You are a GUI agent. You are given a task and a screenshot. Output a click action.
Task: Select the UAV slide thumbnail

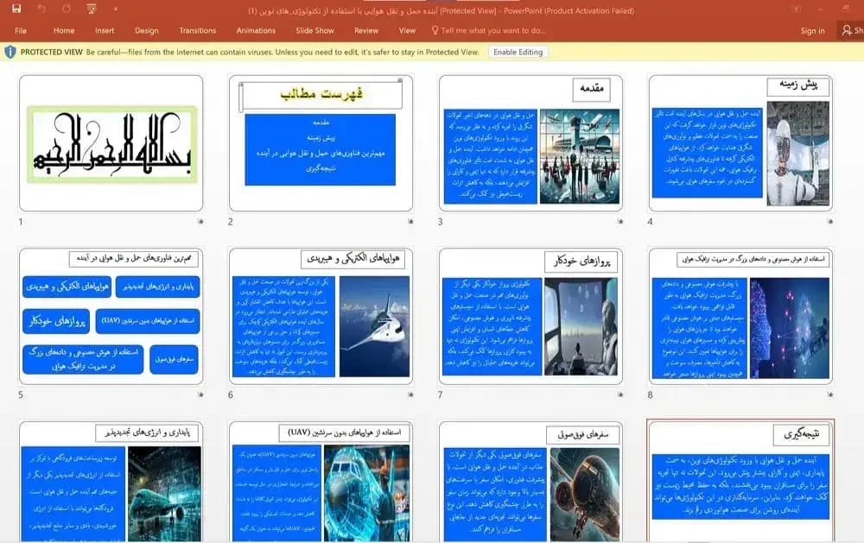(321, 482)
